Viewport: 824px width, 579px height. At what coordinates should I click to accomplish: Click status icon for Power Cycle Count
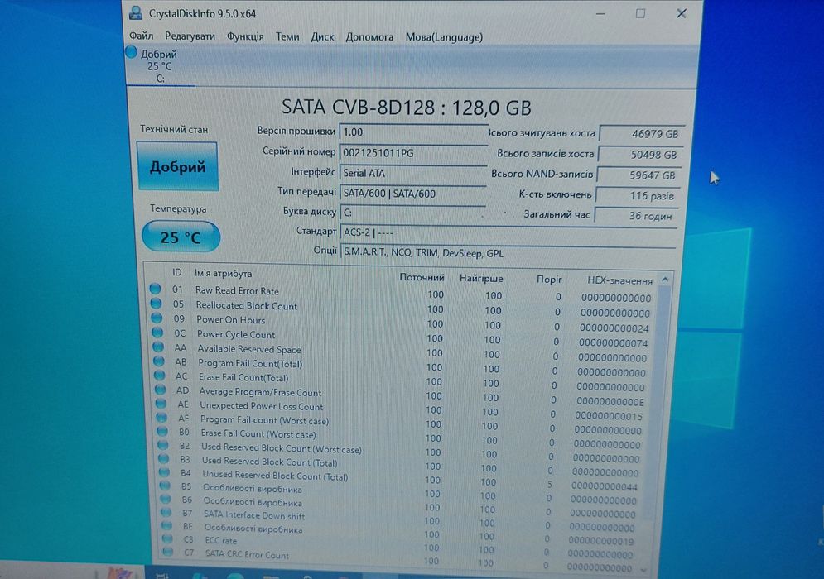tap(157, 333)
